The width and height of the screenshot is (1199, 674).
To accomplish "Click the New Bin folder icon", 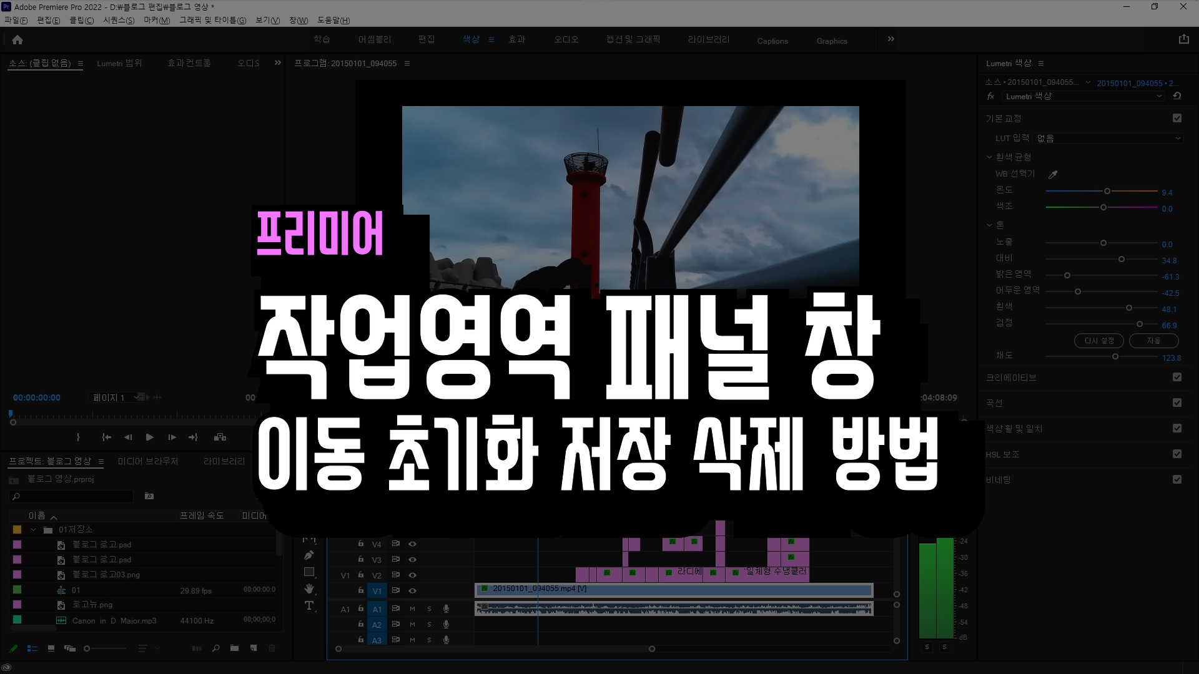I will pos(234,648).
